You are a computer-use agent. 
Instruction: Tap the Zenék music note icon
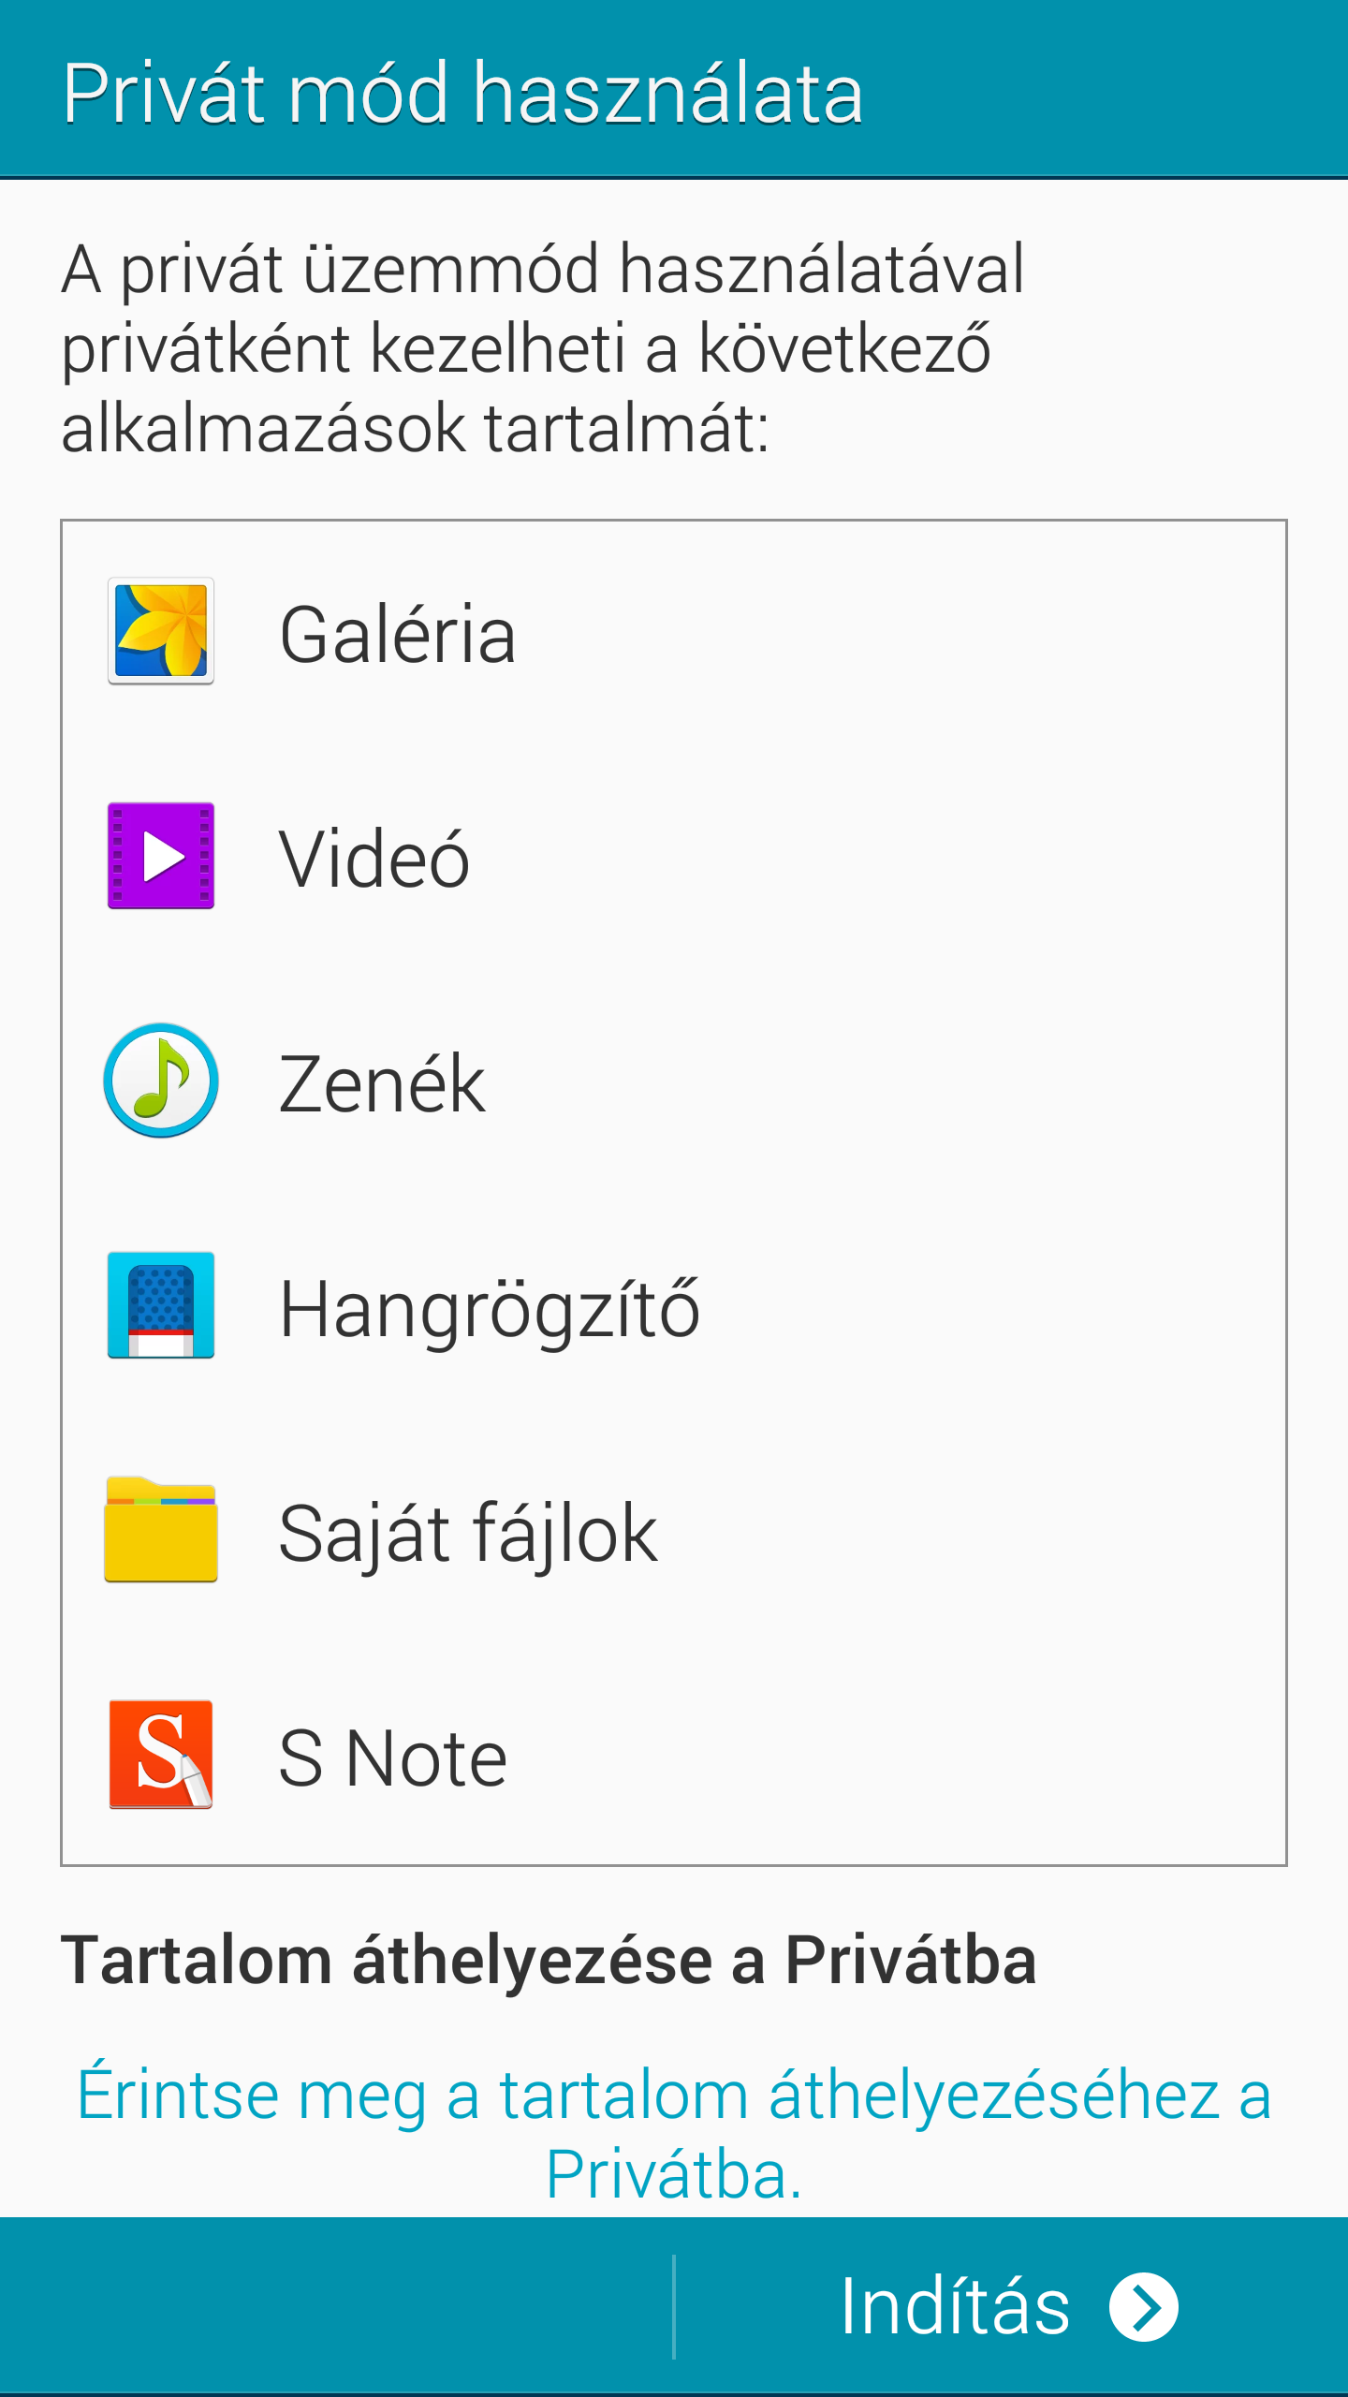point(161,1081)
